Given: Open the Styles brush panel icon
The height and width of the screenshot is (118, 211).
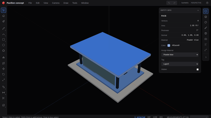Looking at the screenshot, I should [206, 28].
